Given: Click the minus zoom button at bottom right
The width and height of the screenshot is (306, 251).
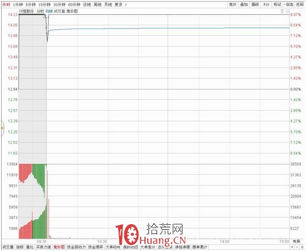Looking at the screenshot, I should (x=297, y=247).
